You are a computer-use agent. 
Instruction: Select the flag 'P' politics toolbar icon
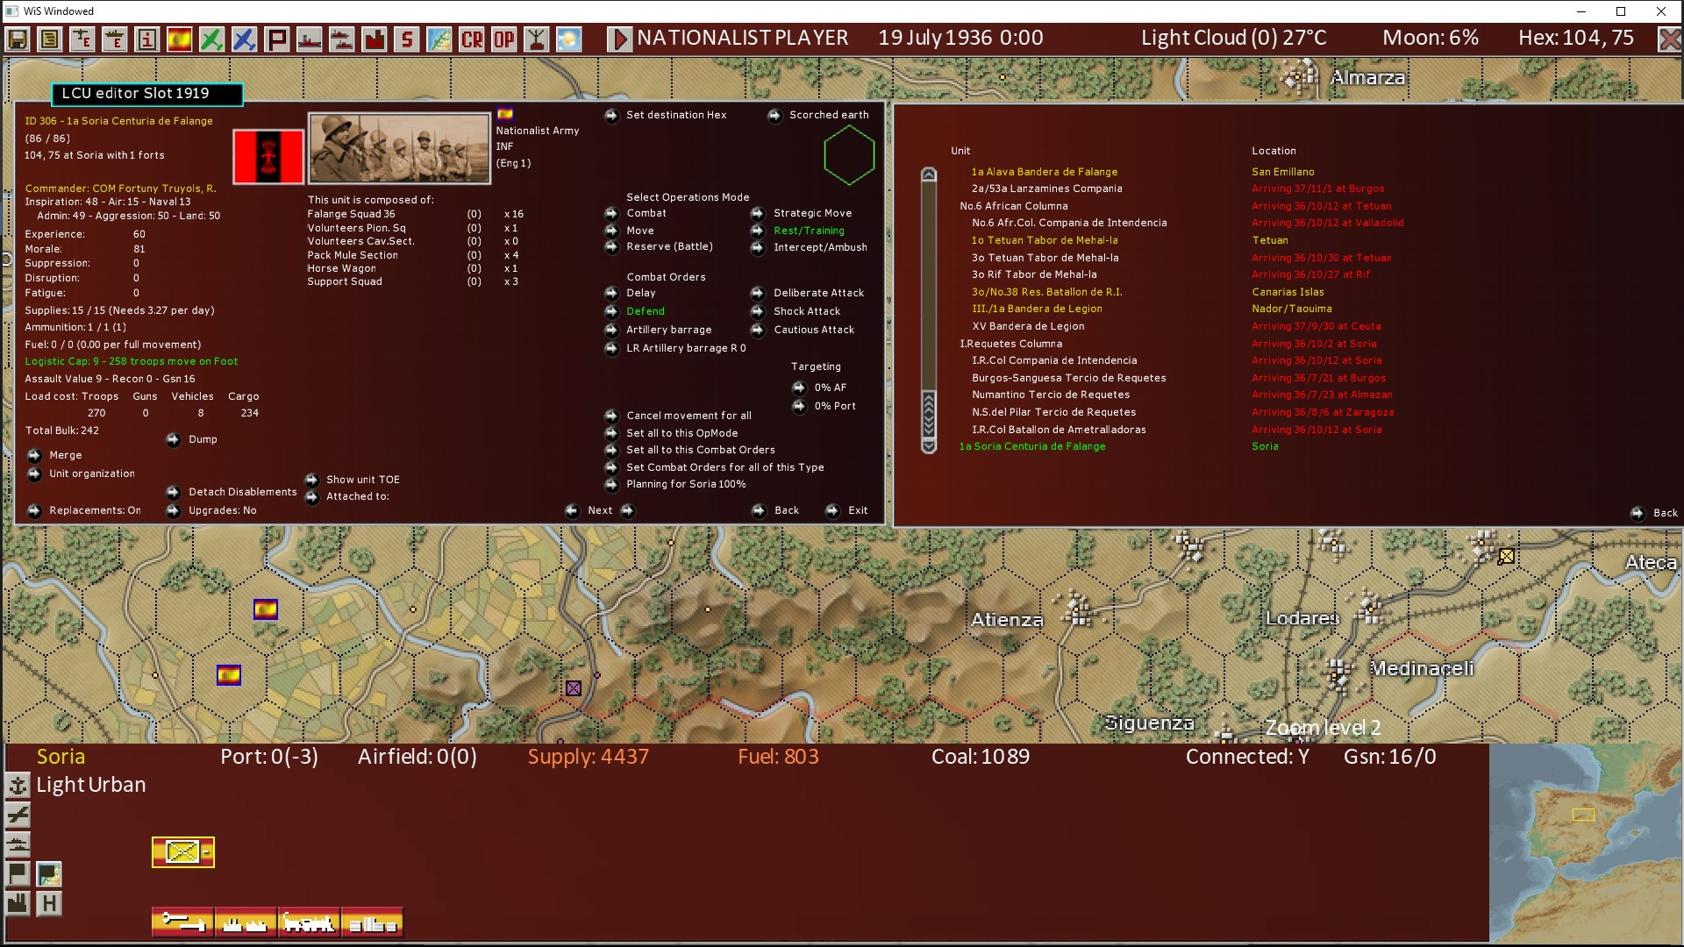(276, 39)
